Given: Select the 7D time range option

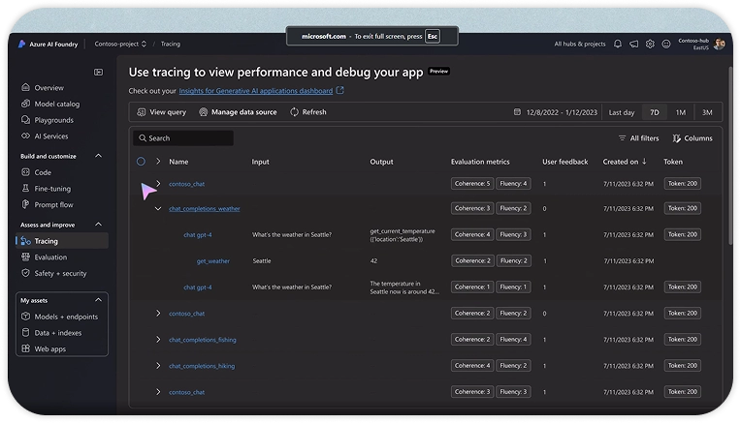Looking at the screenshot, I should 655,112.
